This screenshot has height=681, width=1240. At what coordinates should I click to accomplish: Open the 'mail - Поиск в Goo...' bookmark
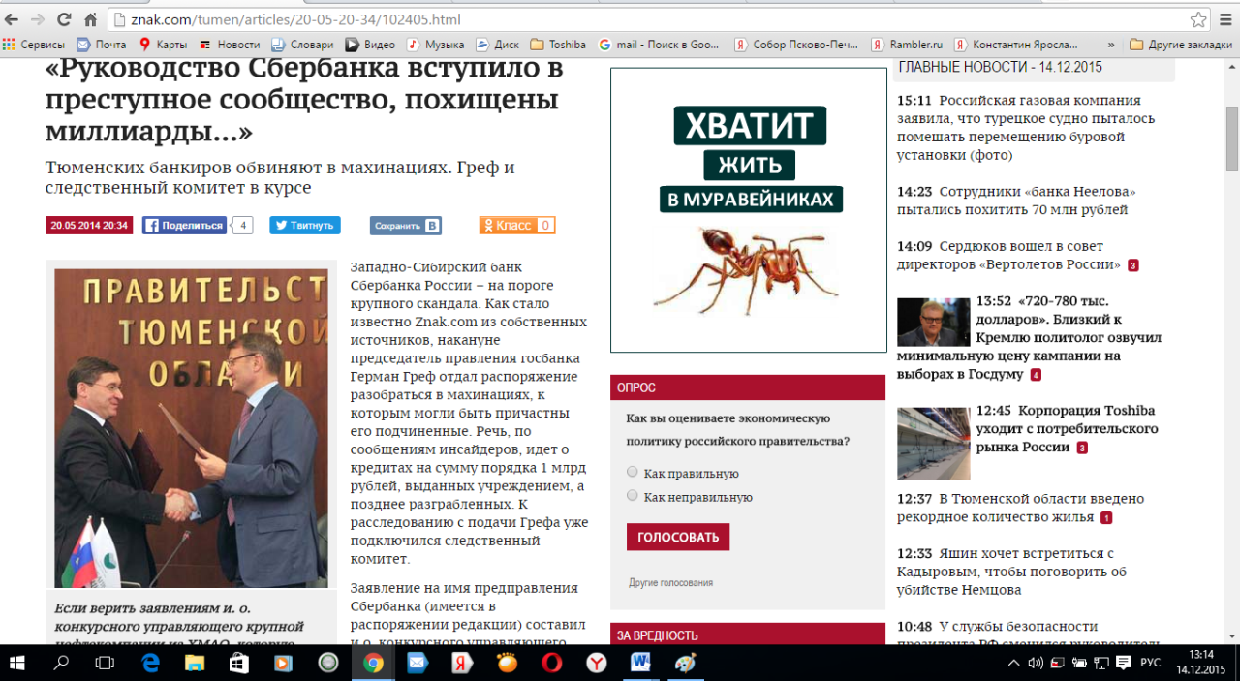660,45
